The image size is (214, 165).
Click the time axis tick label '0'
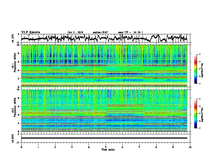pyautogui.click(x=21, y=147)
